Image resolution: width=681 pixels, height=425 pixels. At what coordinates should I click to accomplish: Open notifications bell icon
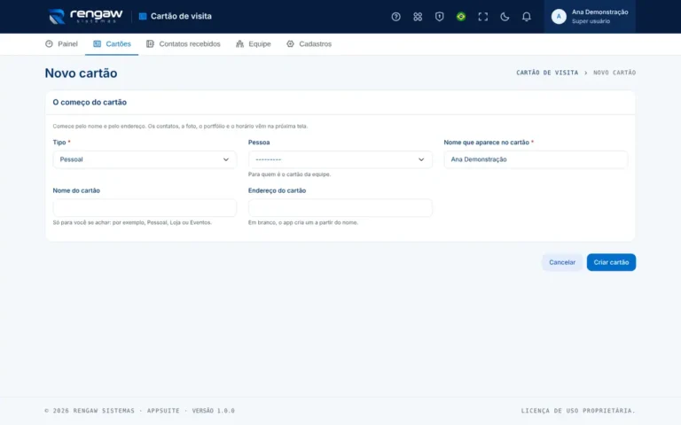tap(526, 17)
